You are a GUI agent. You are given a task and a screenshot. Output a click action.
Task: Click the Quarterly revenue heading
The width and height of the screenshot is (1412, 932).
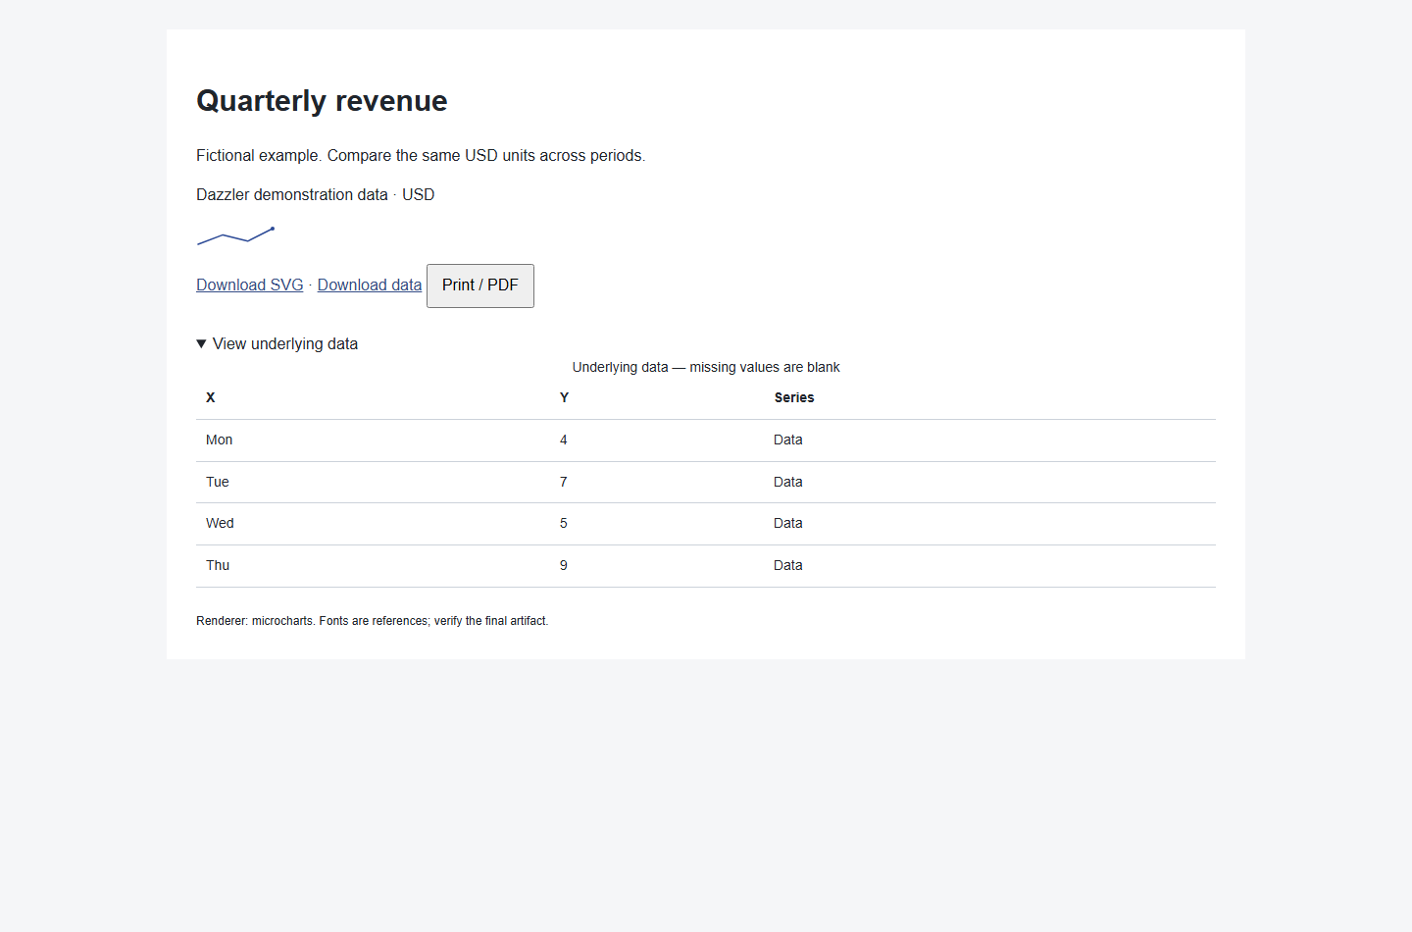(x=322, y=101)
